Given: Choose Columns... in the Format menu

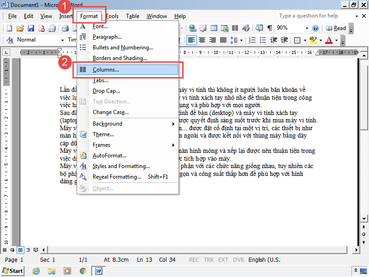Looking at the screenshot, I should coord(128,70).
